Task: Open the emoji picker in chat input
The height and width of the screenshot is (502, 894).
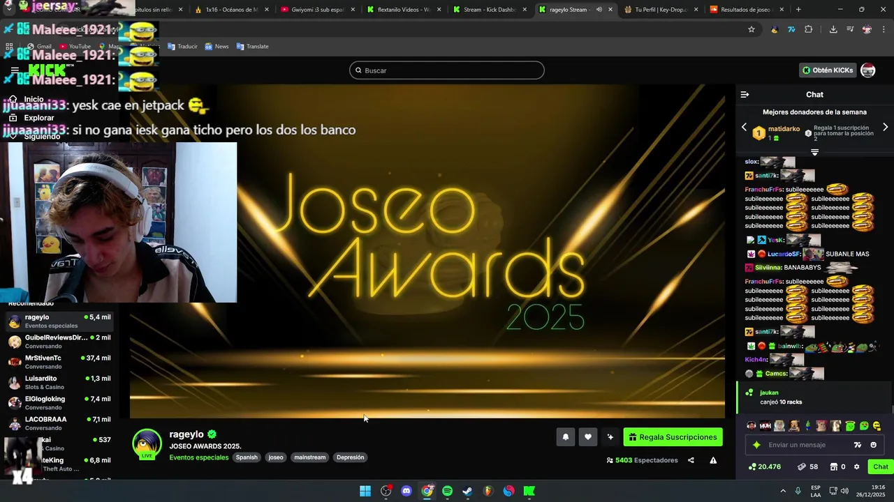Action: (874, 445)
